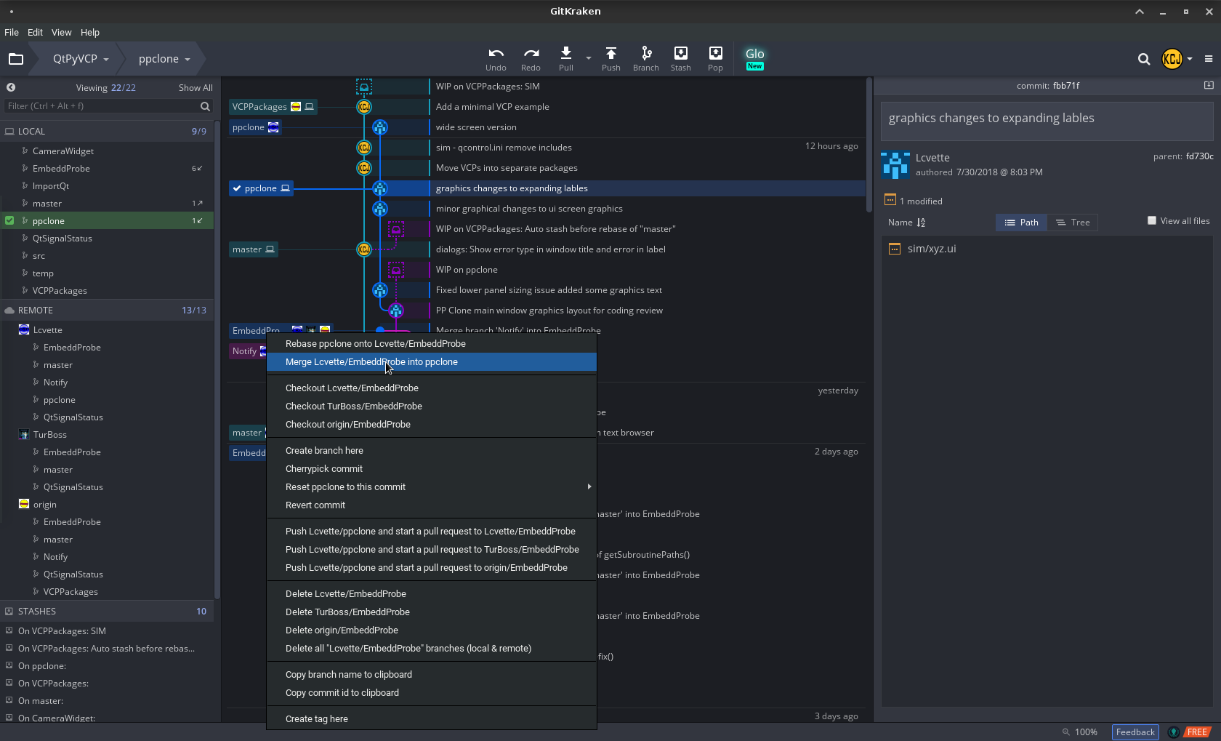1221x741 pixels.
Task: Click the WIP node for VCPPackages: SIM
Action: click(364, 87)
